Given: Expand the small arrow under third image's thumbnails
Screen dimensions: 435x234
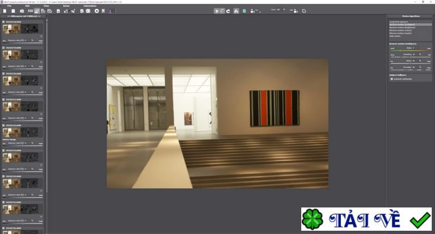Looking at the screenshot, I should 41,88.
